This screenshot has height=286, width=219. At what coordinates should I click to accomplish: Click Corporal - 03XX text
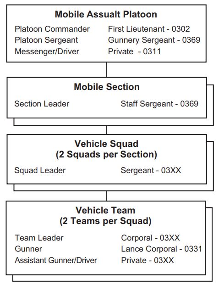(x=150, y=238)
